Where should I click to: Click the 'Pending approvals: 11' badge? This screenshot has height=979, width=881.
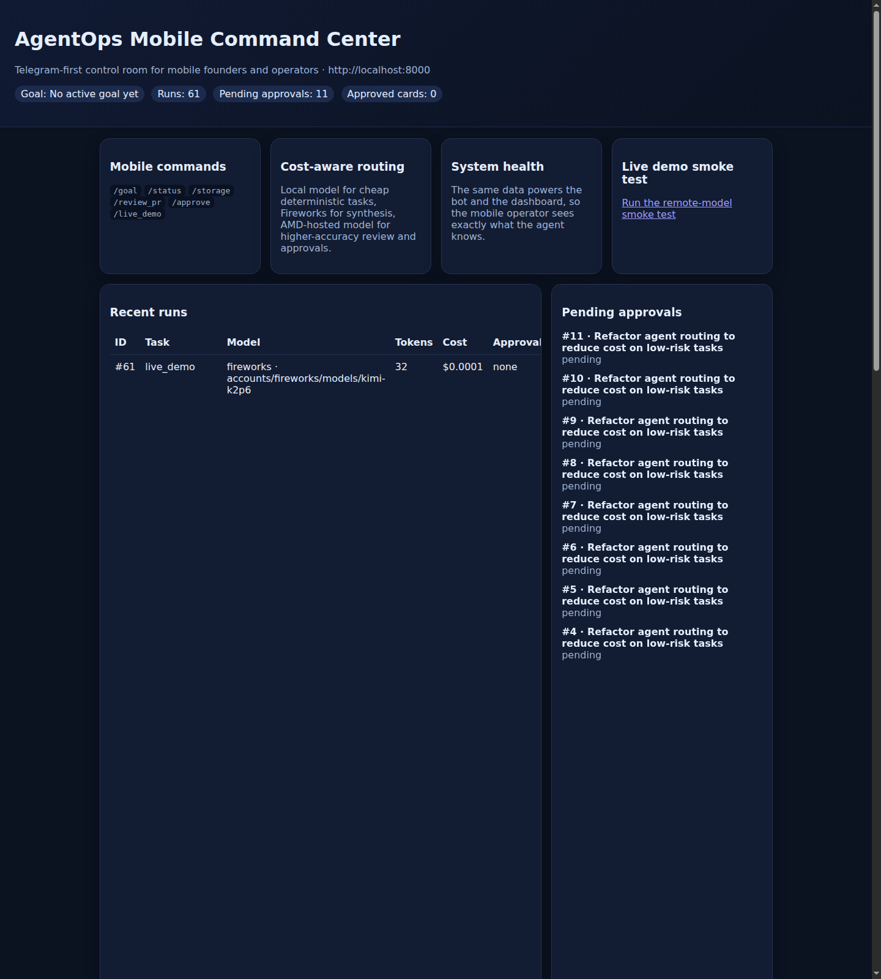click(273, 94)
